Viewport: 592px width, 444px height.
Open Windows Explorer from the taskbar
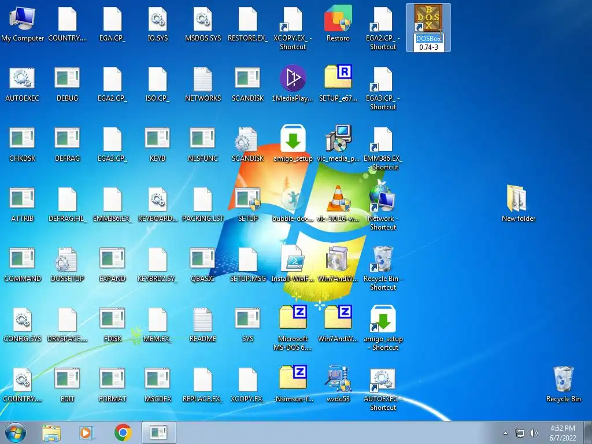[51, 432]
